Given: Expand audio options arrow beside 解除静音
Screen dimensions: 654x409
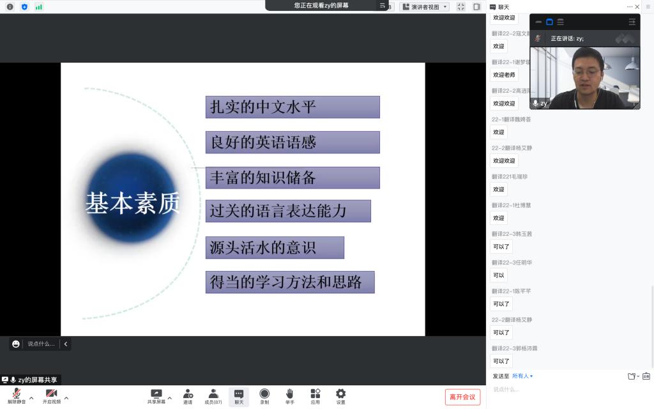Looking at the screenshot, I should pyautogui.click(x=32, y=397).
